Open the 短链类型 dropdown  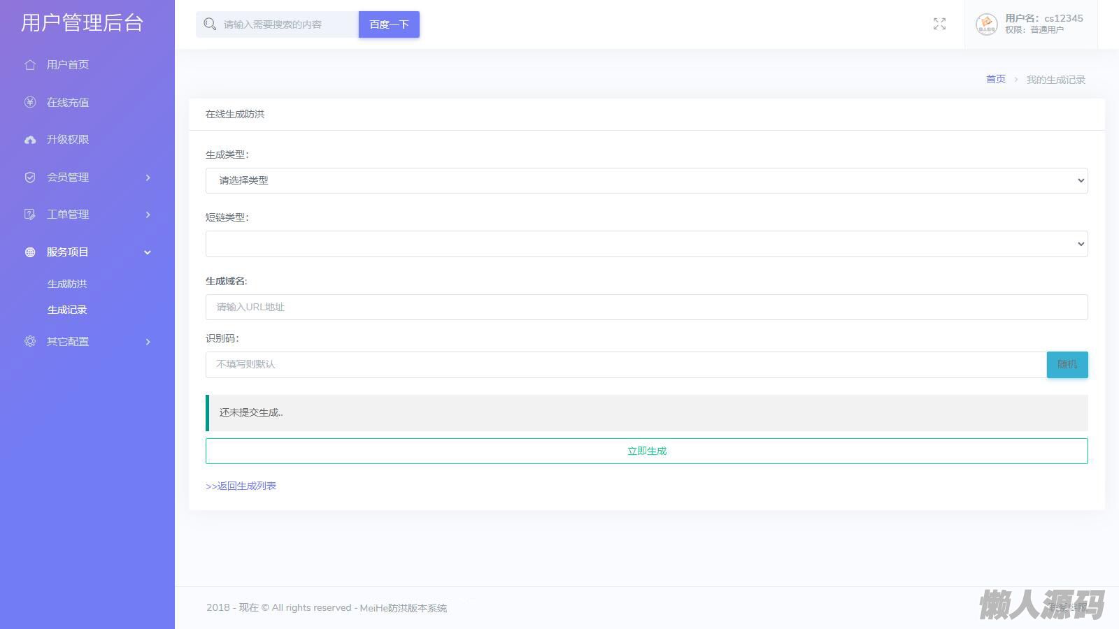pyautogui.click(x=647, y=244)
